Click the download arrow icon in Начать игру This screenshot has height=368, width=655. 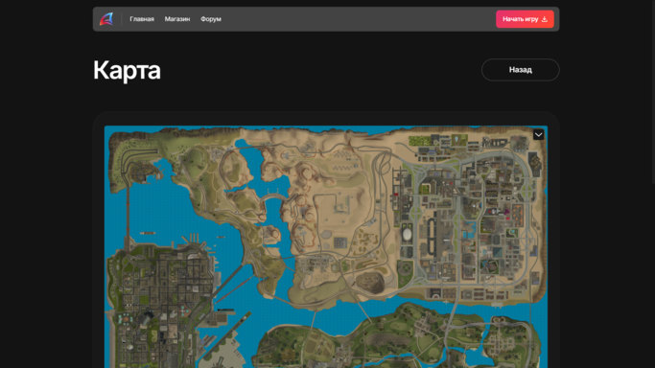click(545, 19)
